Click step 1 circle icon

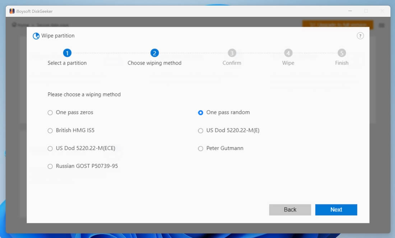pyautogui.click(x=67, y=53)
